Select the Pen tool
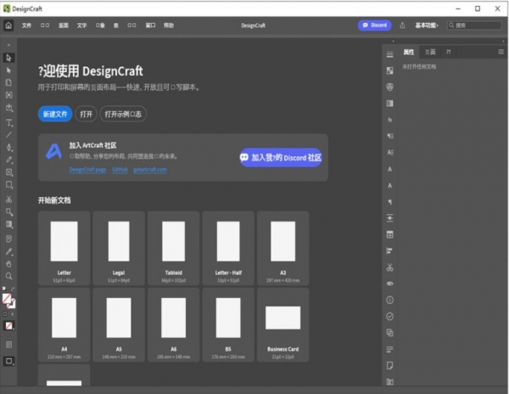This screenshot has width=509, height=394. (x=8, y=147)
